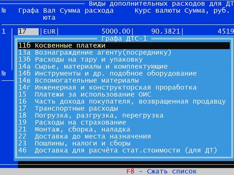Click "F8 - Сжать список" hint
This screenshot has height=175, width=234.
pos(161,171)
